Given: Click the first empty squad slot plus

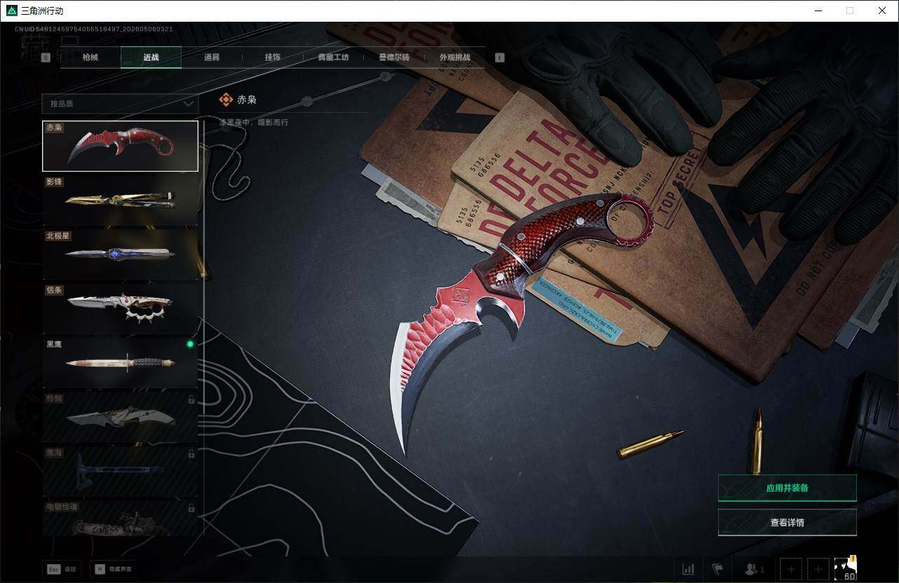Looking at the screenshot, I should [x=790, y=569].
